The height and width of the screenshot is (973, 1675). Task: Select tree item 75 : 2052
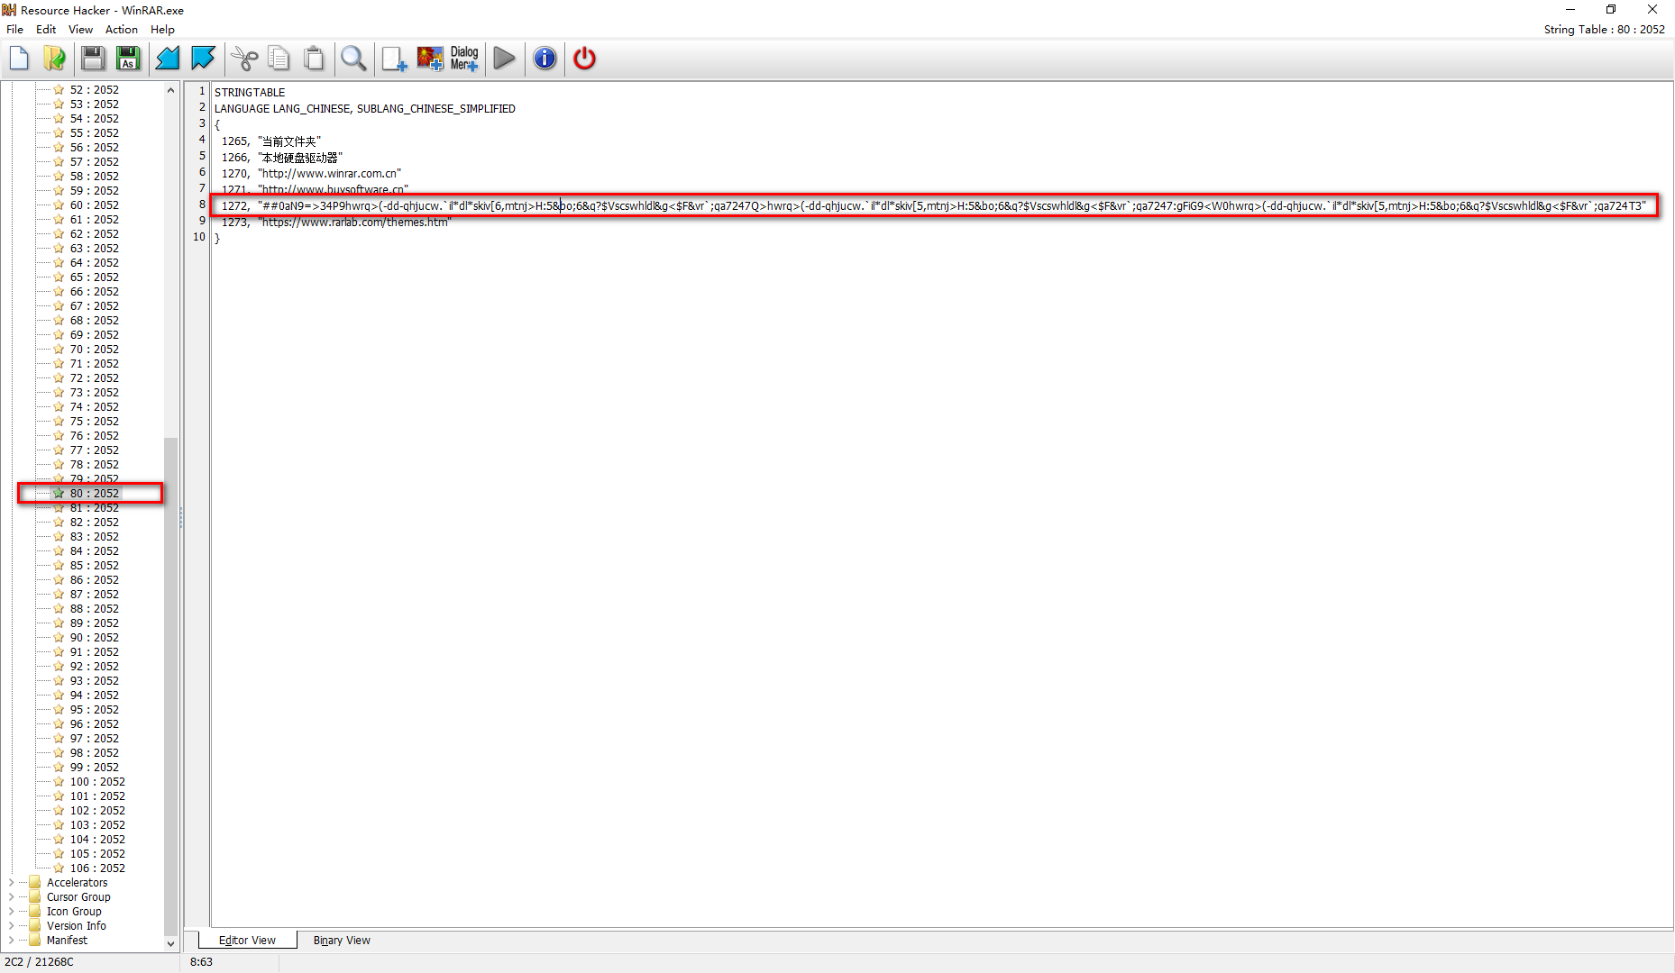coord(94,421)
